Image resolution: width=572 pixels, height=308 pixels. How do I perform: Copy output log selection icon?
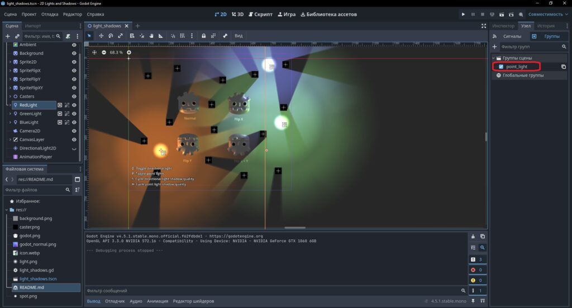pyautogui.click(x=483, y=237)
